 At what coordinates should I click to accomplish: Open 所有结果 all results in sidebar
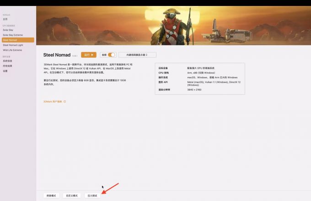(x=7, y=66)
